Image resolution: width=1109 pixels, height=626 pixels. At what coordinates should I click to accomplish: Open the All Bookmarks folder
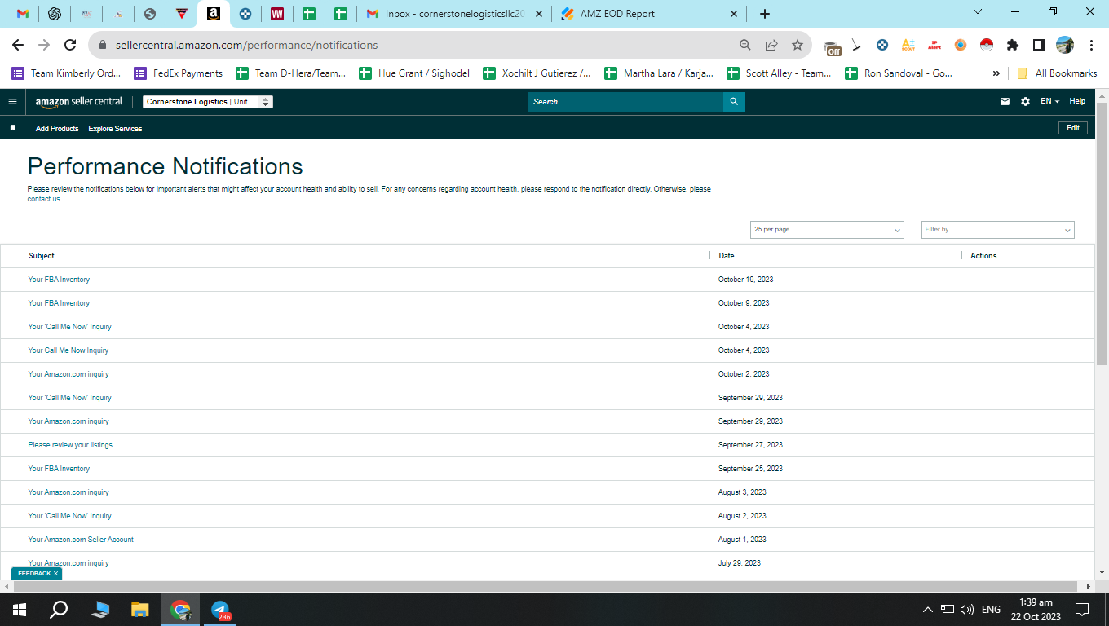[x=1057, y=73]
